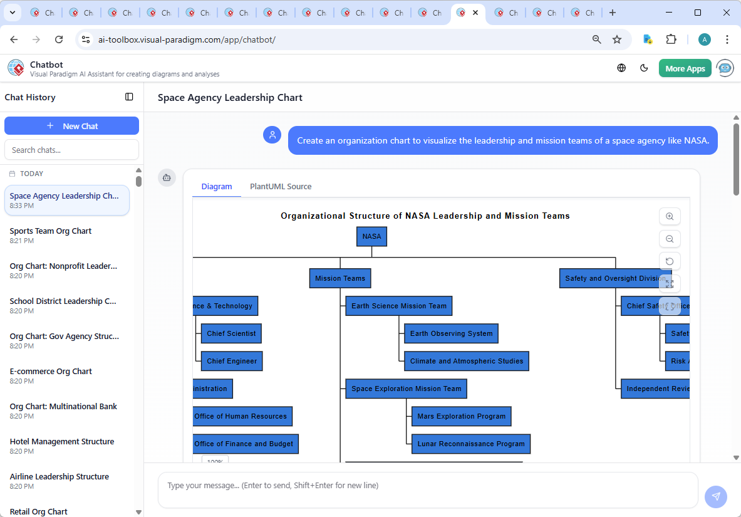Select the Diagram tab
The height and width of the screenshot is (517, 741).
[x=217, y=186]
